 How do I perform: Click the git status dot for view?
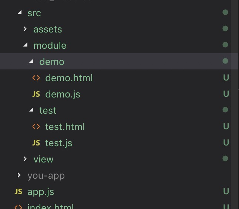(x=225, y=159)
